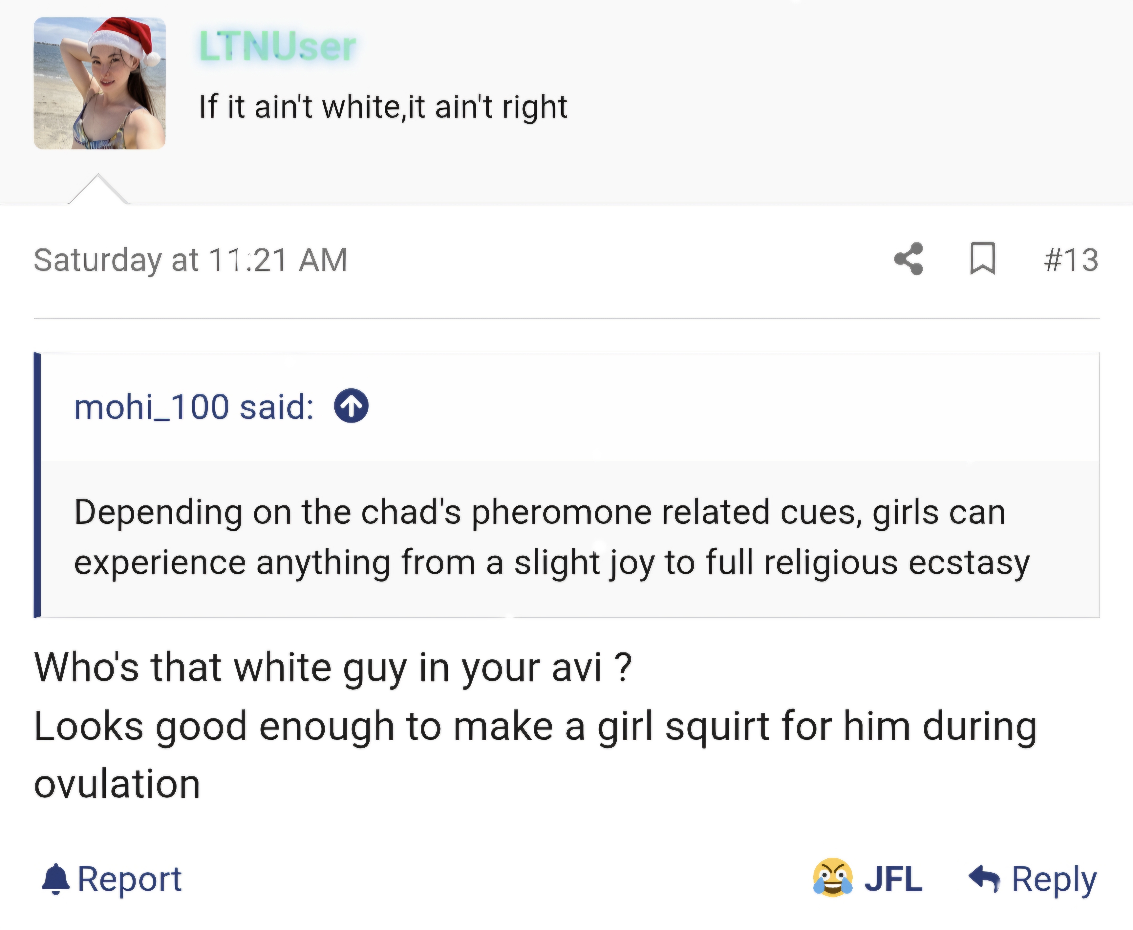1133x930 pixels.
Task: Click the word 'ovulation' in the reply
Action: [x=117, y=784]
